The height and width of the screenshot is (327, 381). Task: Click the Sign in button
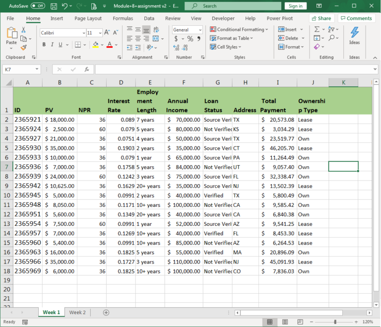tap(295, 6)
